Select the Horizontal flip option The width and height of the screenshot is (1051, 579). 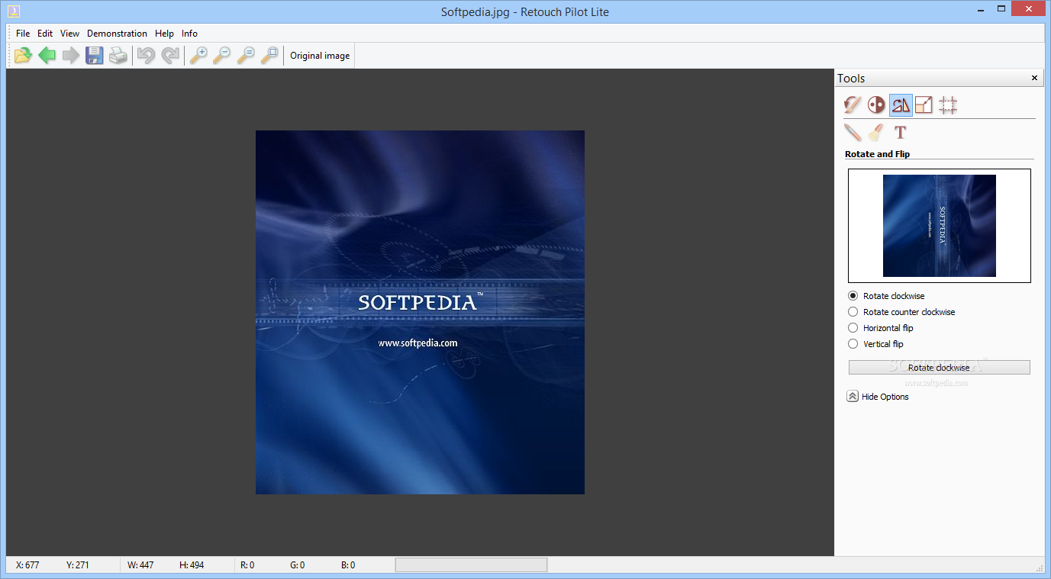pyautogui.click(x=881, y=328)
